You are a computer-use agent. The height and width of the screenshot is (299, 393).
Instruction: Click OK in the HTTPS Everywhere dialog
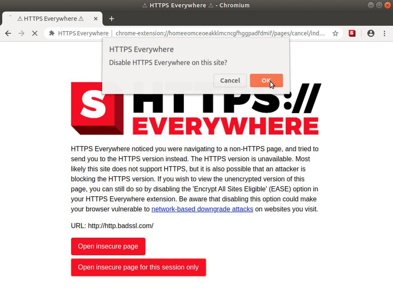(x=266, y=80)
